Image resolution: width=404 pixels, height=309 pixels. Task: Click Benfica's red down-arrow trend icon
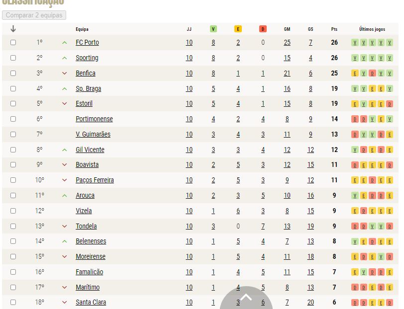(64, 74)
